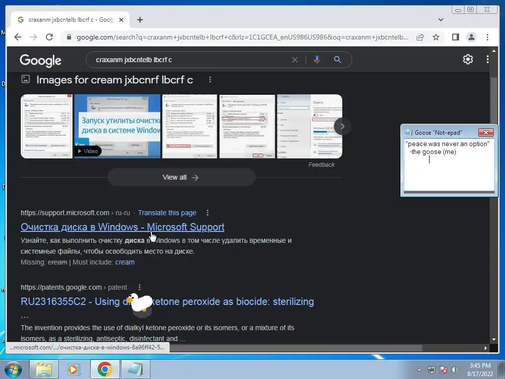Play the video thumbnail with Russian text

pyautogui.click(x=117, y=126)
